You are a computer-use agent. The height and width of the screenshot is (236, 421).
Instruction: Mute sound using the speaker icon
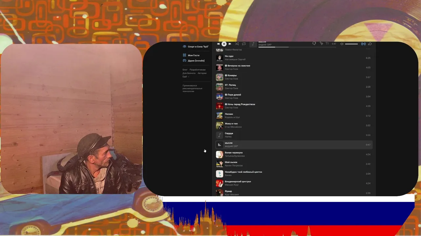click(342, 44)
